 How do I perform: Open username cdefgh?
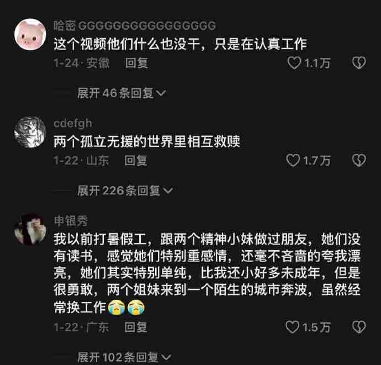click(x=73, y=124)
